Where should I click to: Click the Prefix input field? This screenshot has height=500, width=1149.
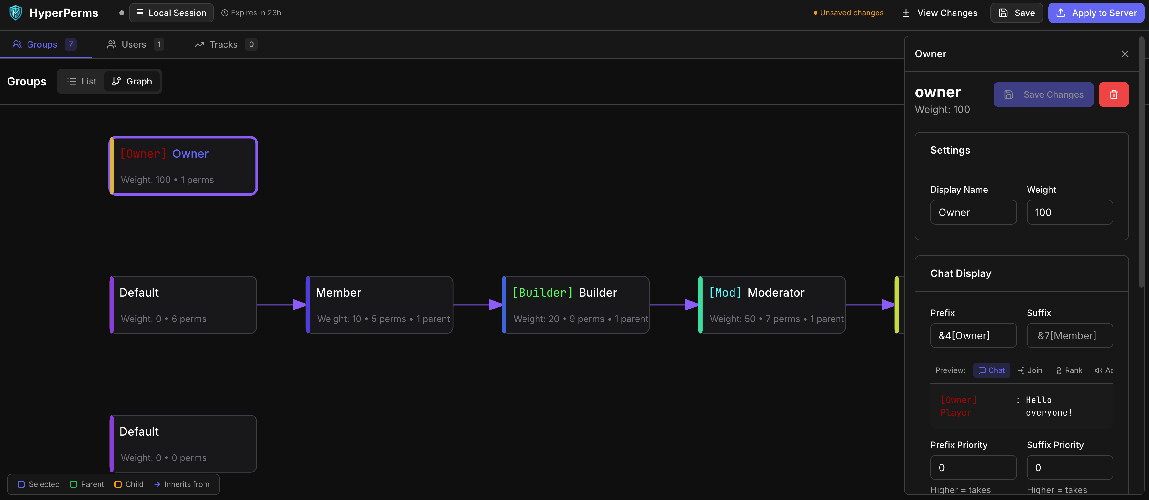click(973, 335)
